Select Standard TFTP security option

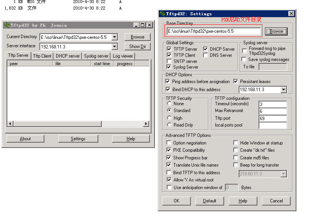click(x=169, y=110)
